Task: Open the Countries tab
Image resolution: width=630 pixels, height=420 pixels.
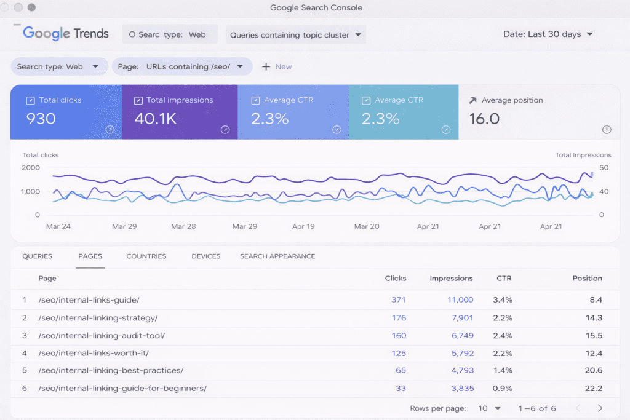Action: pyautogui.click(x=146, y=256)
